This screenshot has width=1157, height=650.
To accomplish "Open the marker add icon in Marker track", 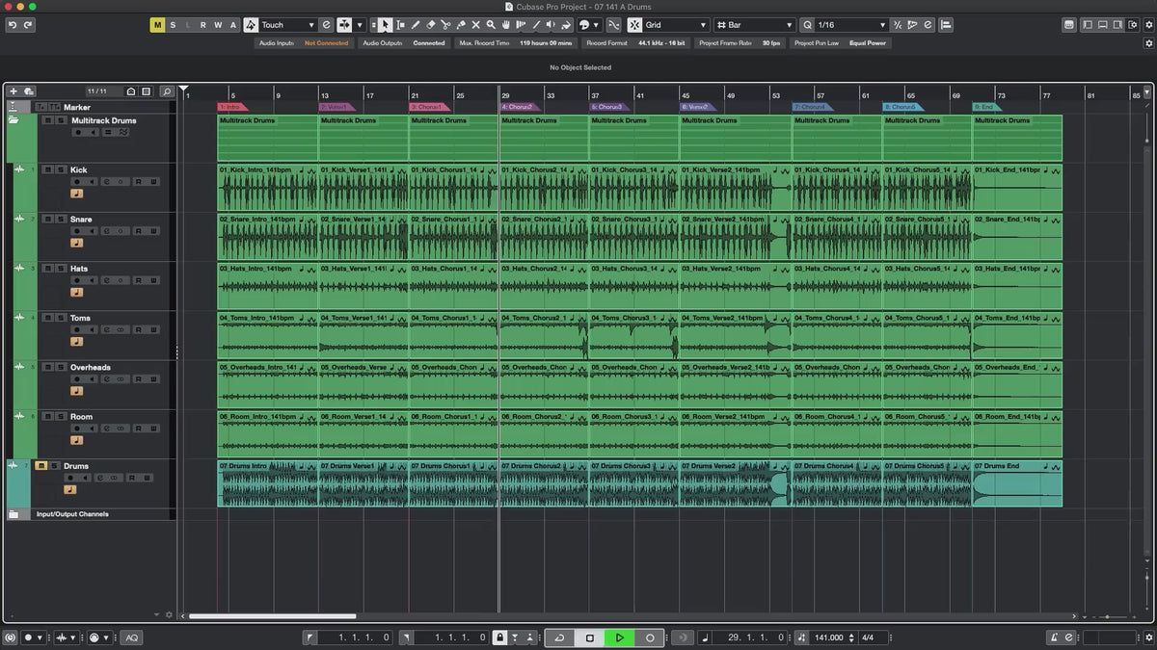I will pyautogui.click(x=40, y=107).
